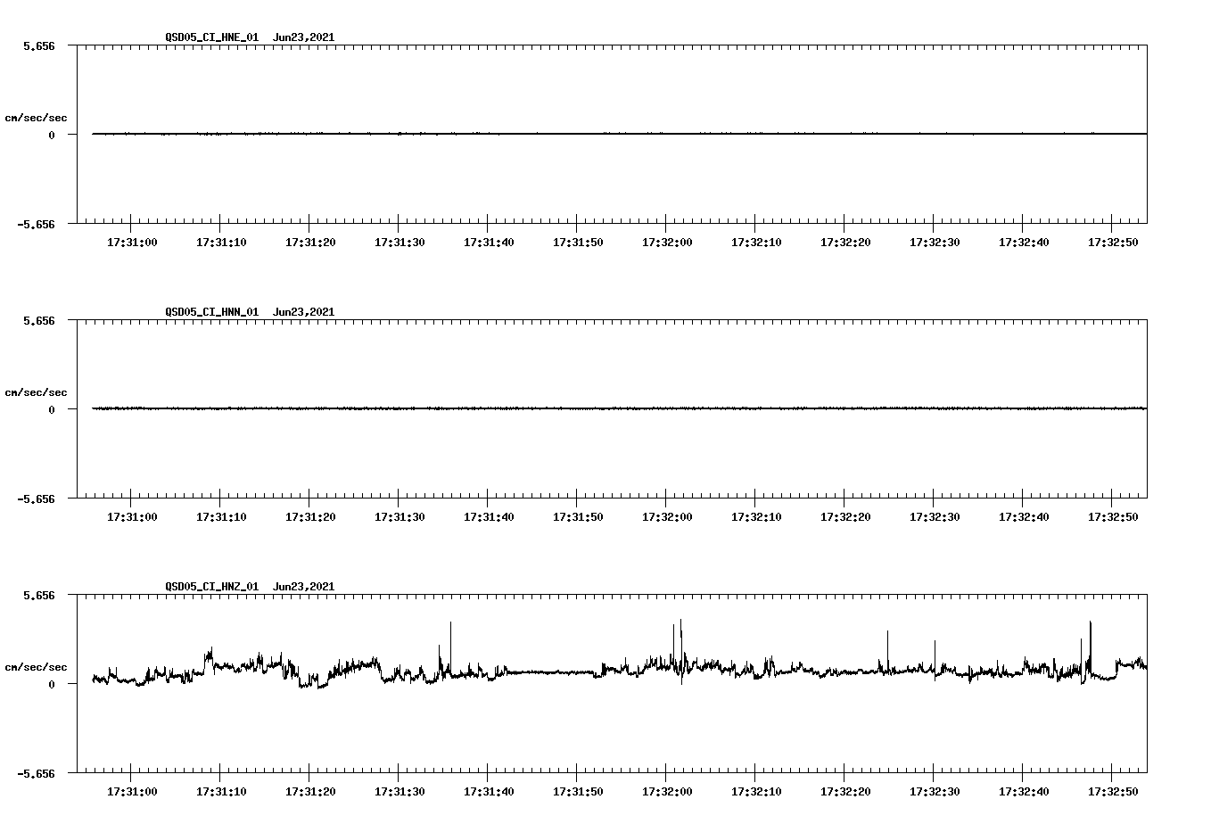
Task: Click the 17:31:50 time label under HNZ plot
Action: click(578, 791)
